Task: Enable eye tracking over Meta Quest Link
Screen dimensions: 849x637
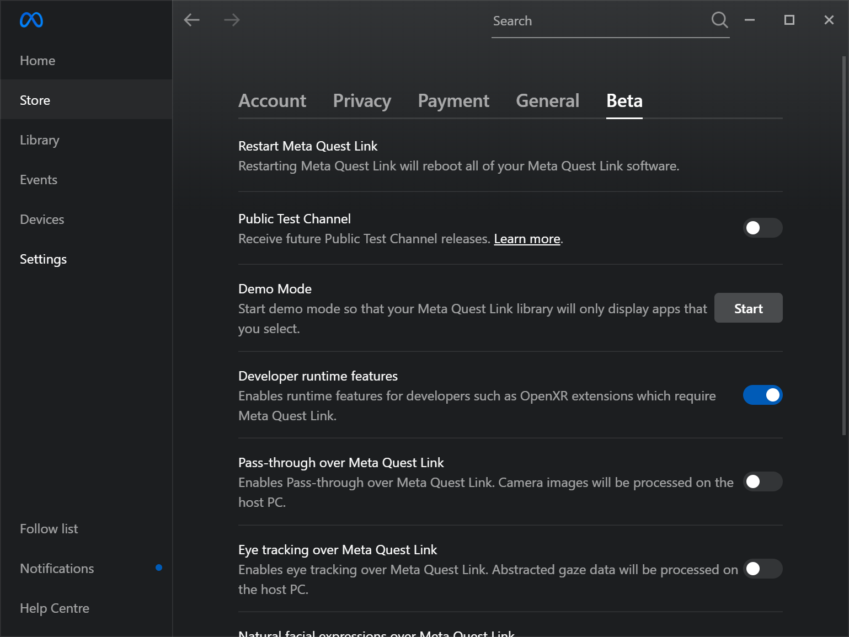Action: coord(762,569)
